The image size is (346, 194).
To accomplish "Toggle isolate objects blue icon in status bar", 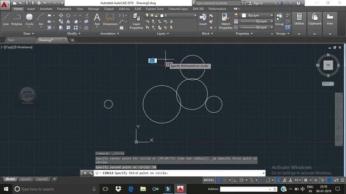I will [329, 180].
